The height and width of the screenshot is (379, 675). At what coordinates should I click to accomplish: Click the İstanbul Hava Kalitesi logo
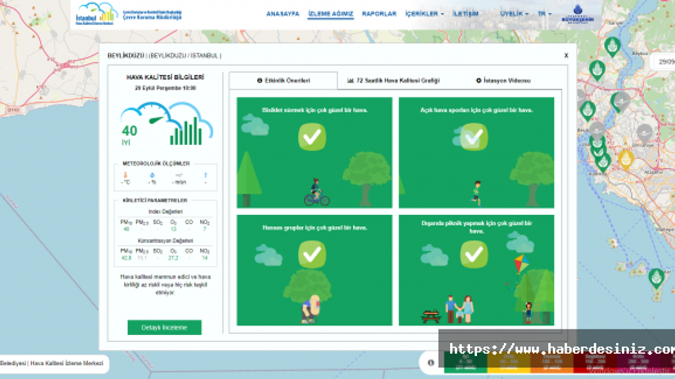click(97, 13)
